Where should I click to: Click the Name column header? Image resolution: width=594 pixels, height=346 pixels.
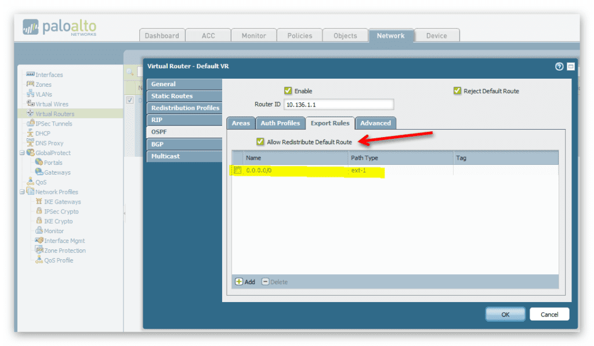(x=295, y=158)
